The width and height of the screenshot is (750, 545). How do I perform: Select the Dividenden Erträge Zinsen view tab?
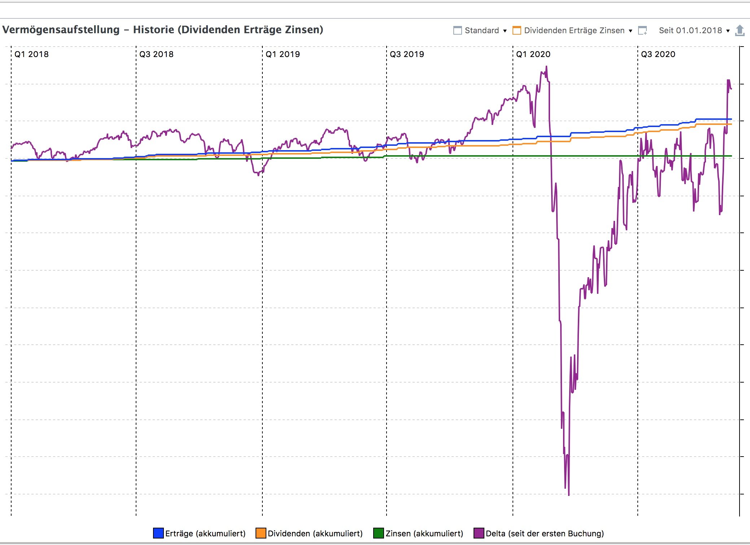pos(574,31)
